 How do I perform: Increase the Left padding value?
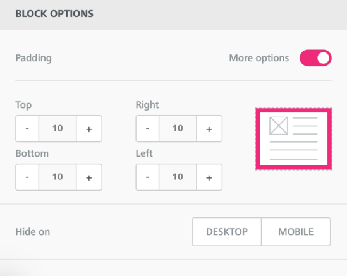coord(209,177)
